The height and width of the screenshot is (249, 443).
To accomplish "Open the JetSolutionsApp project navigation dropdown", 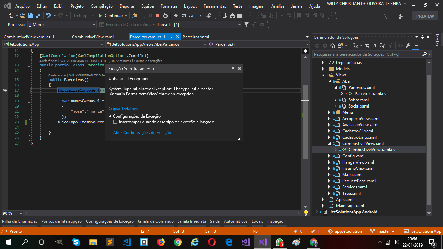I will point(53,44).
